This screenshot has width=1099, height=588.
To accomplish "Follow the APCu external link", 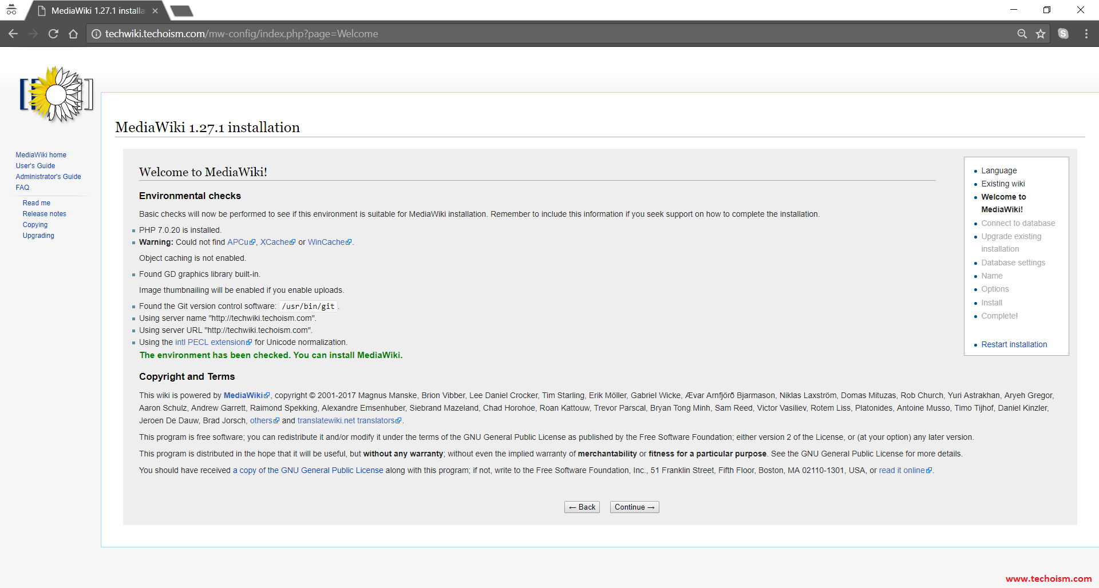I will 241,242.
